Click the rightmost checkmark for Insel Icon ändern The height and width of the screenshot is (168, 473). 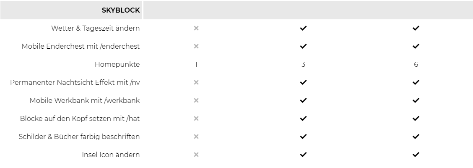[416, 155]
